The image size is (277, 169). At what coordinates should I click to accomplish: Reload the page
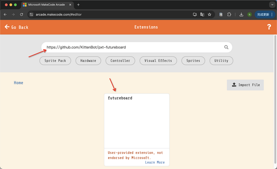[x=21, y=15]
